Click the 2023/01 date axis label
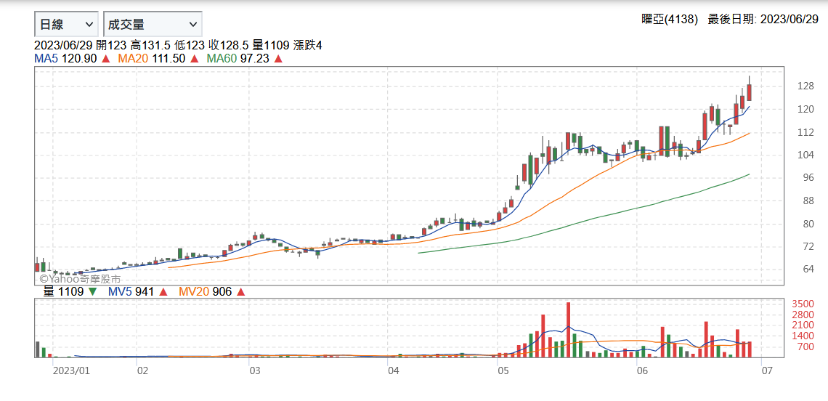828x401 pixels. (71, 370)
